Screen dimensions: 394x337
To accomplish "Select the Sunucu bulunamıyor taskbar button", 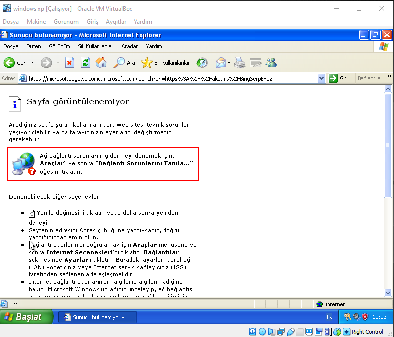I will click(x=98, y=317).
